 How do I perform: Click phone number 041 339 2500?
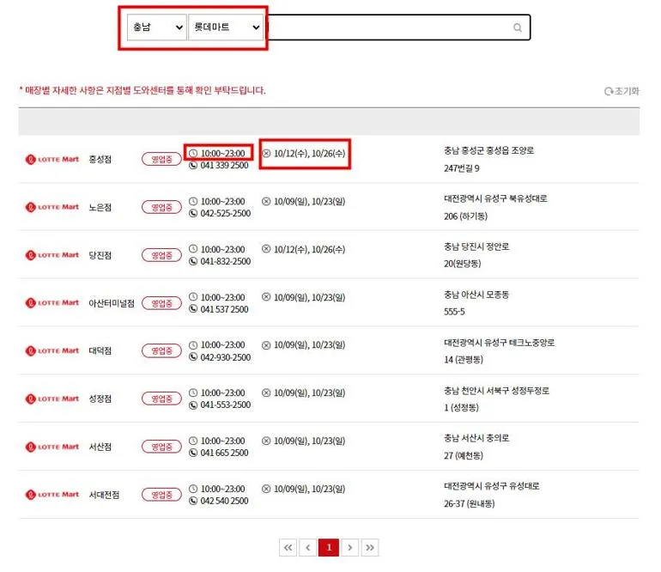[224, 166]
